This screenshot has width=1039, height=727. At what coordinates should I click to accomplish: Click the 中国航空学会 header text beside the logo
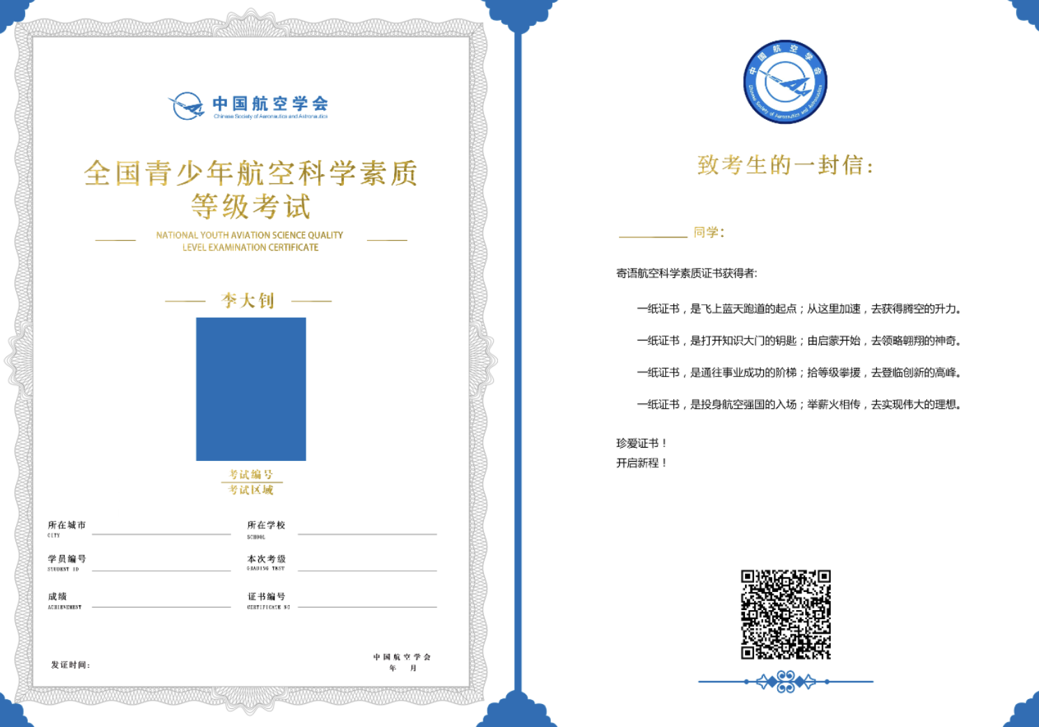click(x=270, y=104)
